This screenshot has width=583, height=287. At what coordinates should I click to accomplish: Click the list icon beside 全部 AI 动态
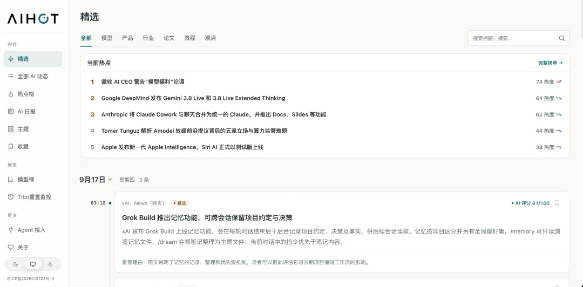[11, 76]
